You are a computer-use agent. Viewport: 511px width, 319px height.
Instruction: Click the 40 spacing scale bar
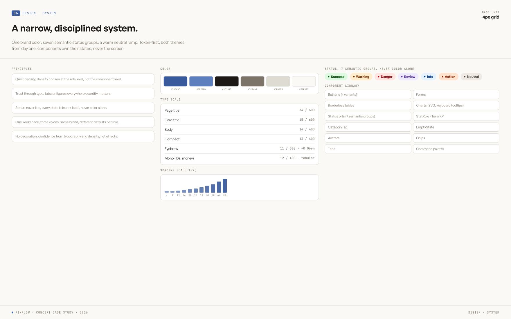207,189
